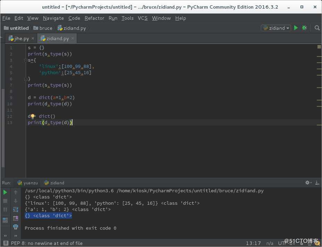Click the down stack trace arrow
Viewport: 322px width, 247px height.
pos(16,201)
